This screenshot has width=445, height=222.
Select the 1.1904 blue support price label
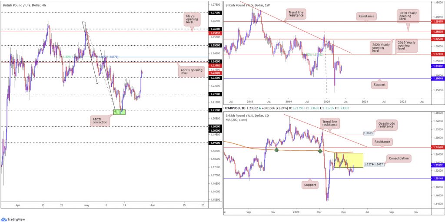pyautogui.click(x=437, y=79)
